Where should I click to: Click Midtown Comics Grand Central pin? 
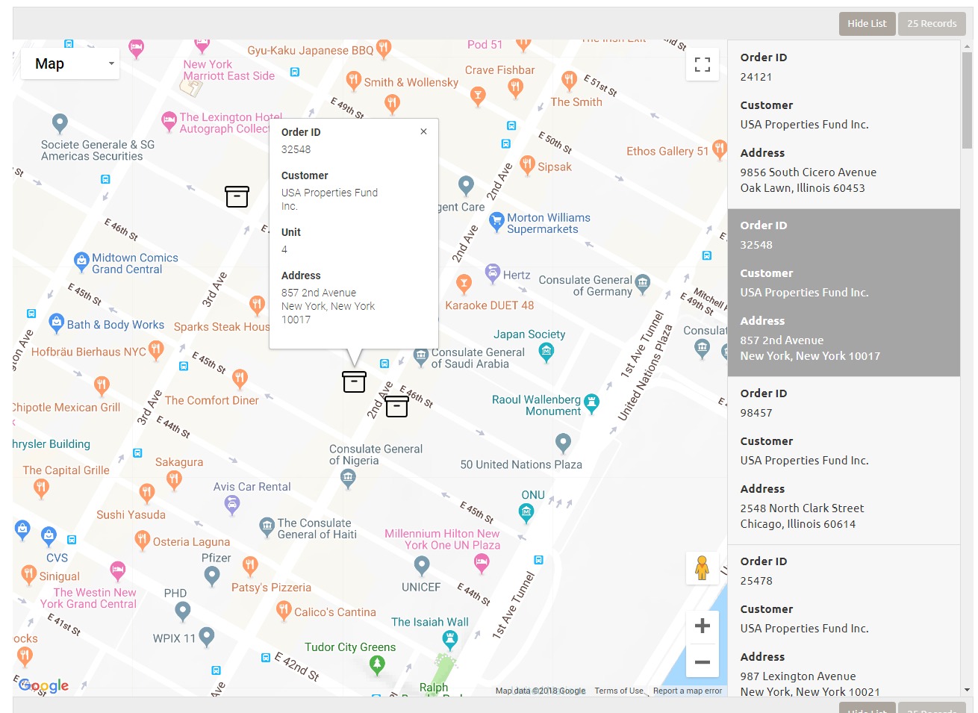point(81,262)
